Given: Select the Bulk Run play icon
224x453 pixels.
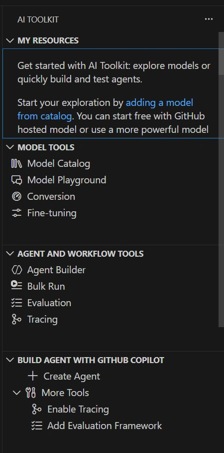Looking at the screenshot, I should [16, 286].
